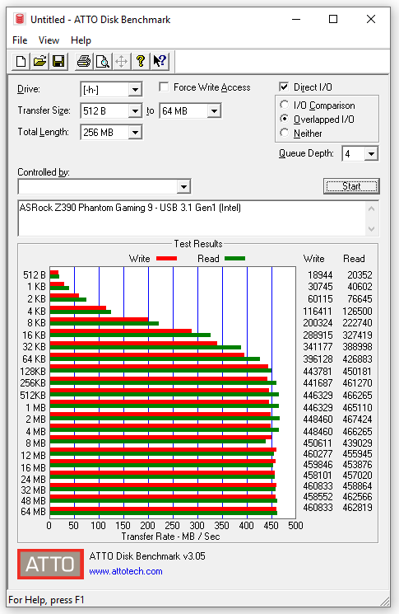
Task: Uncheck the Direct I/O checkbox
Action: (x=284, y=87)
